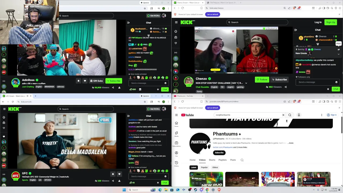Open the YouTube hamburger guide menu
This screenshot has height=193, width=343.
[x=176, y=115]
